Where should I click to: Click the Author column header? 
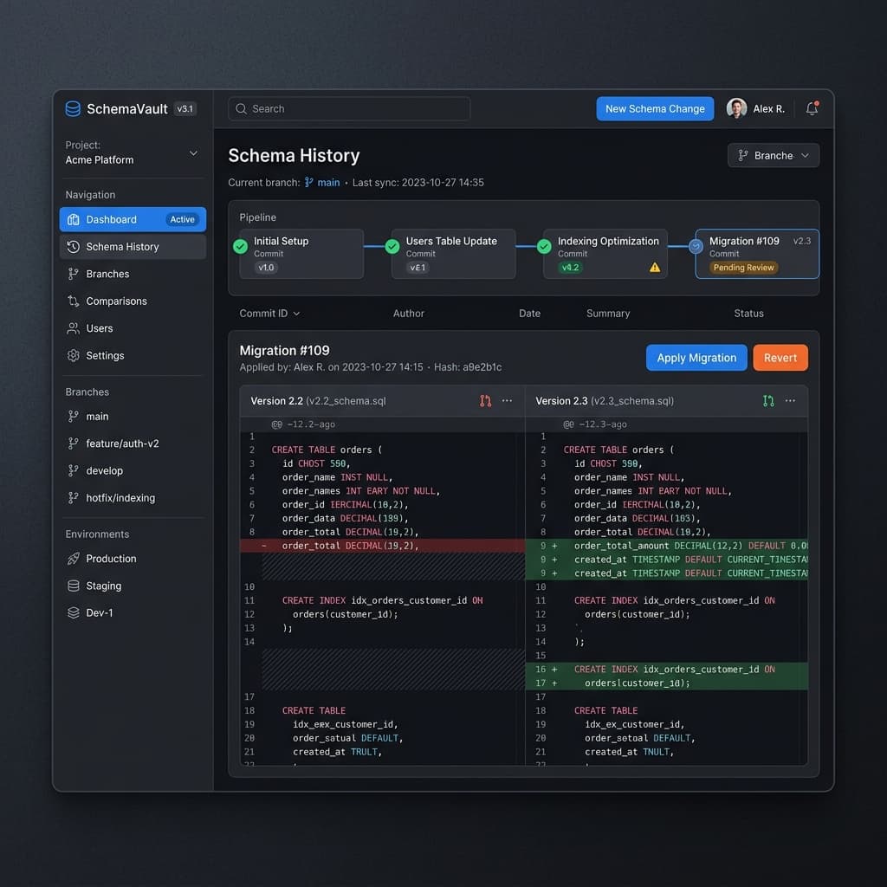(409, 314)
